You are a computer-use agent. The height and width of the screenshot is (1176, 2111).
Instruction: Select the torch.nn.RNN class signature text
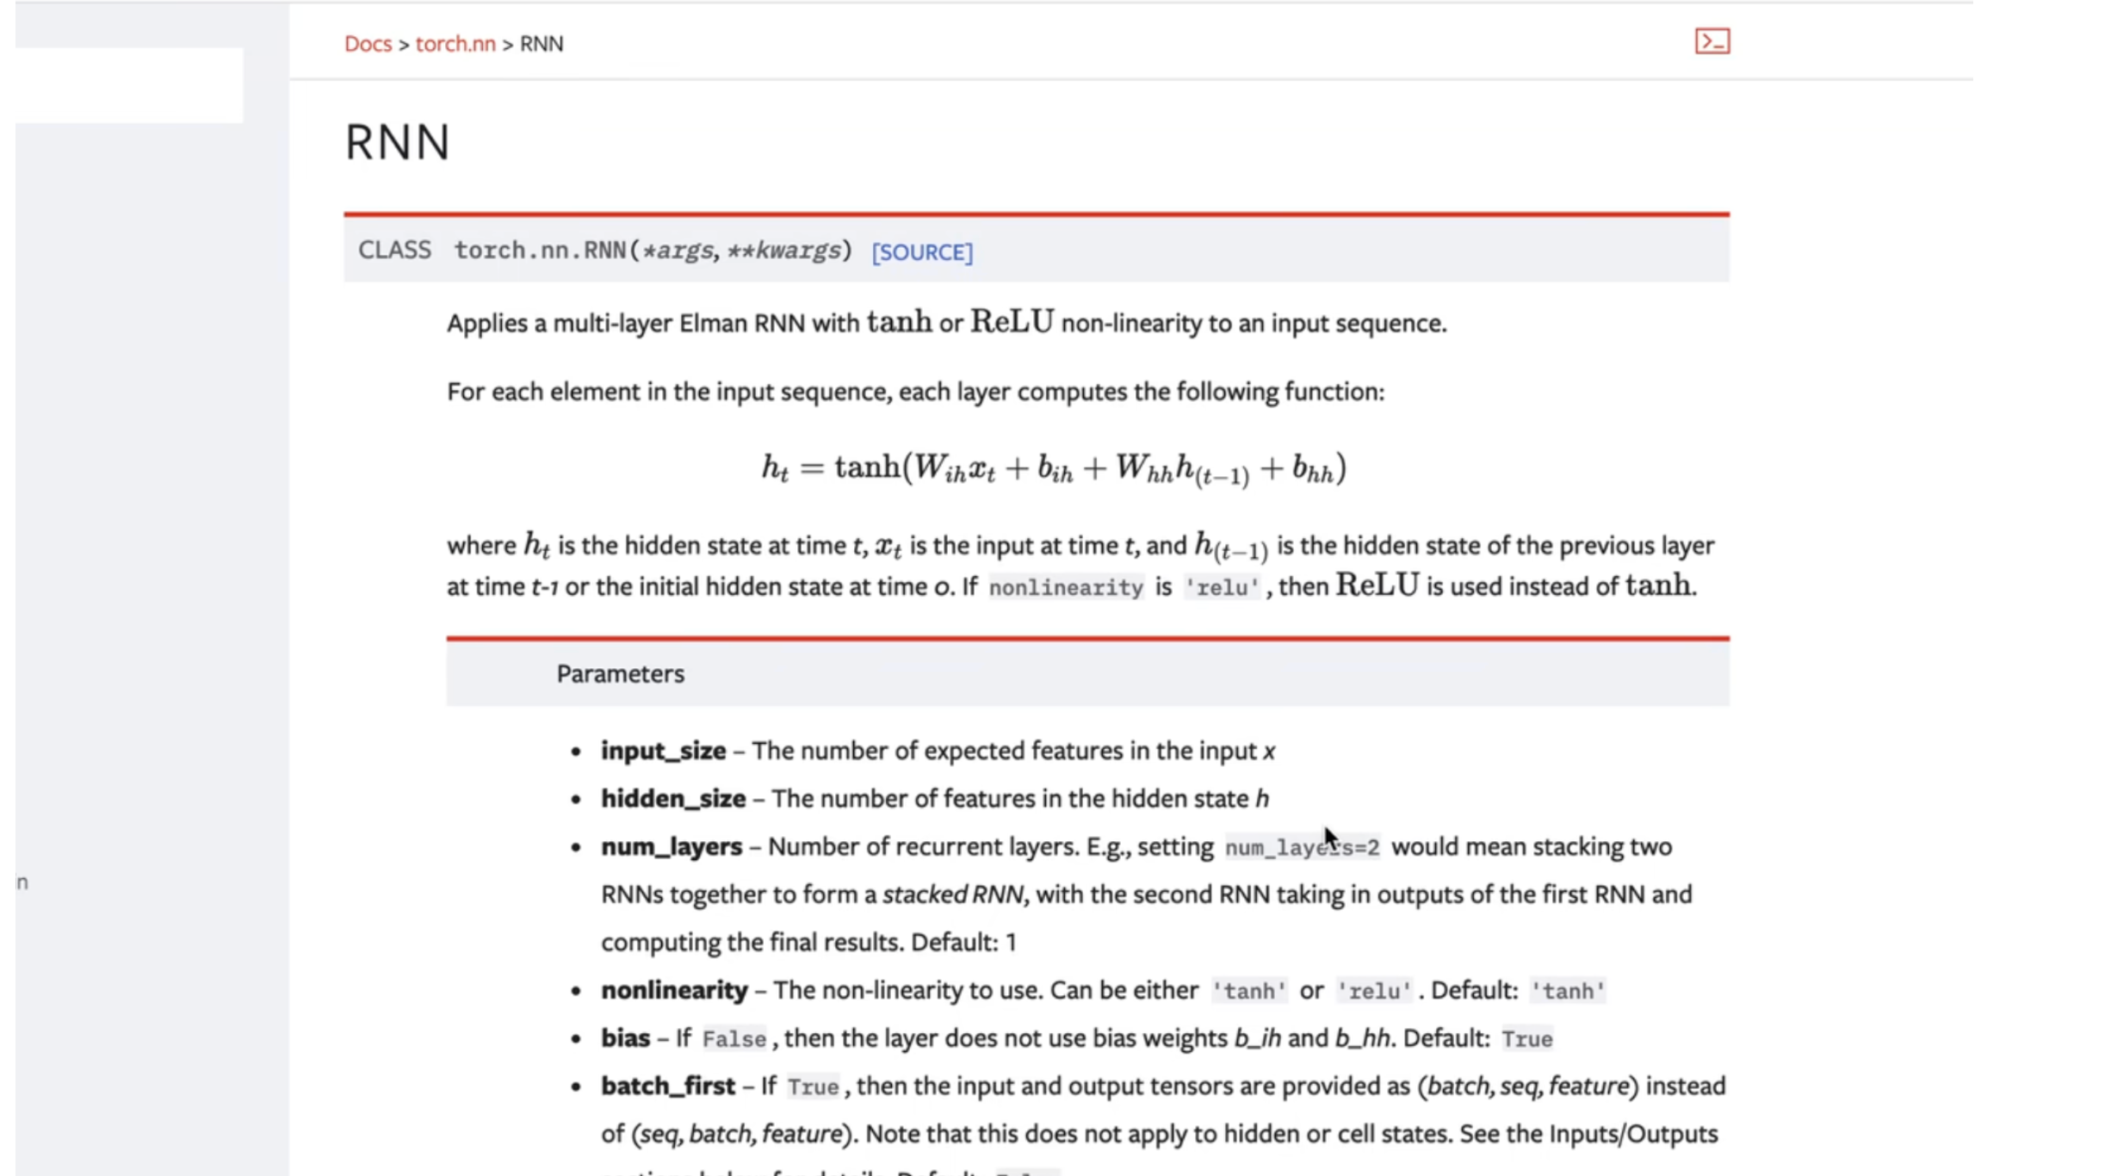[x=653, y=251]
